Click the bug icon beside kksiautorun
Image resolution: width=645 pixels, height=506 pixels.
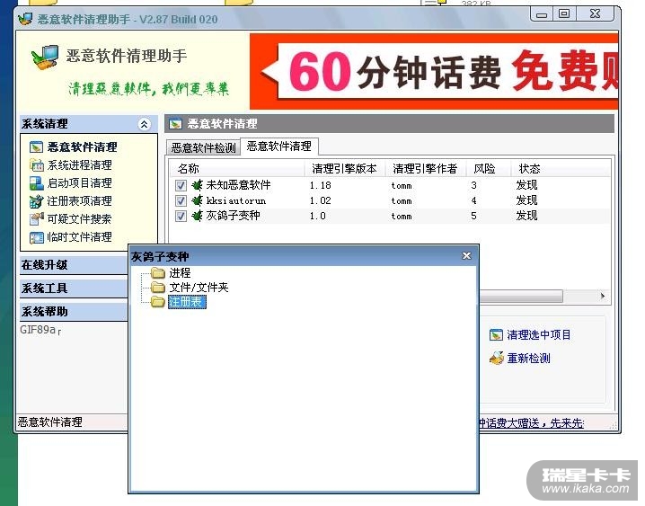pos(198,200)
